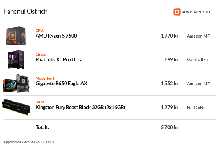This screenshot has width=219, height=147.
Task: Click Kingston Fury Beast Black 32GB product name
Action: point(80,107)
